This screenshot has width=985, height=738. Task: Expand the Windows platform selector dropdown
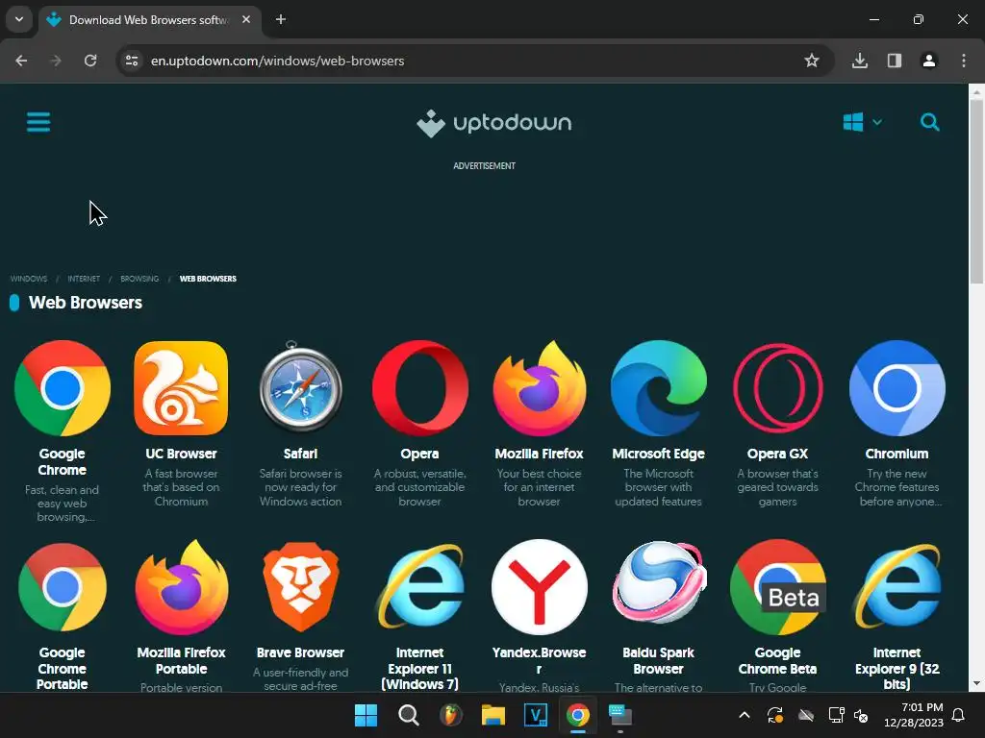click(863, 122)
